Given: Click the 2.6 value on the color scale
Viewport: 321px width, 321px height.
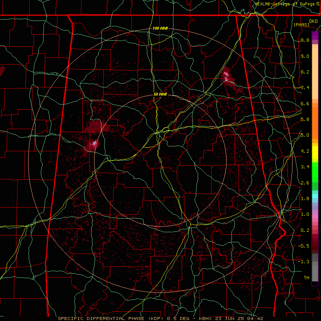Looking at the screenshot, I should tap(305, 183).
